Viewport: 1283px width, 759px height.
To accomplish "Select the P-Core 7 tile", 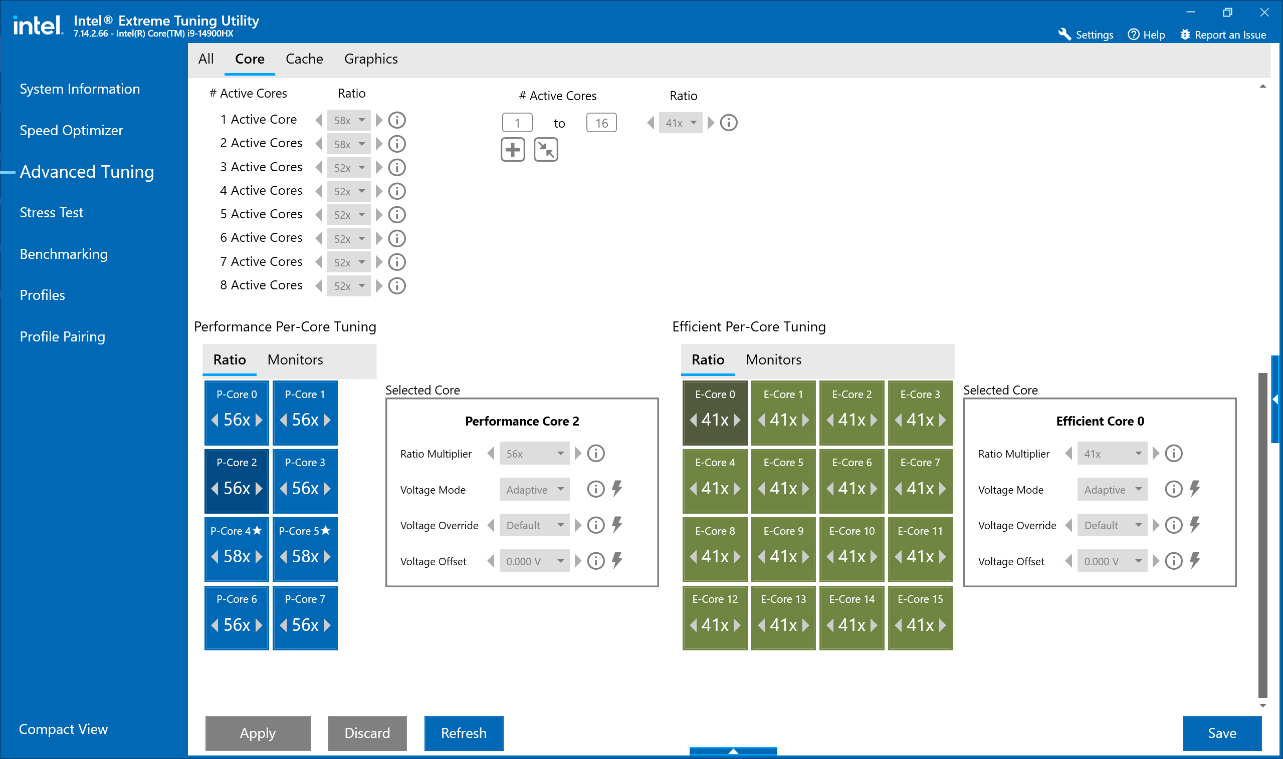I will (305, 600).
